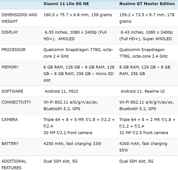Click the MEMORY row label
This screenshot has height=170, width=178.
(x=10, y=67)
